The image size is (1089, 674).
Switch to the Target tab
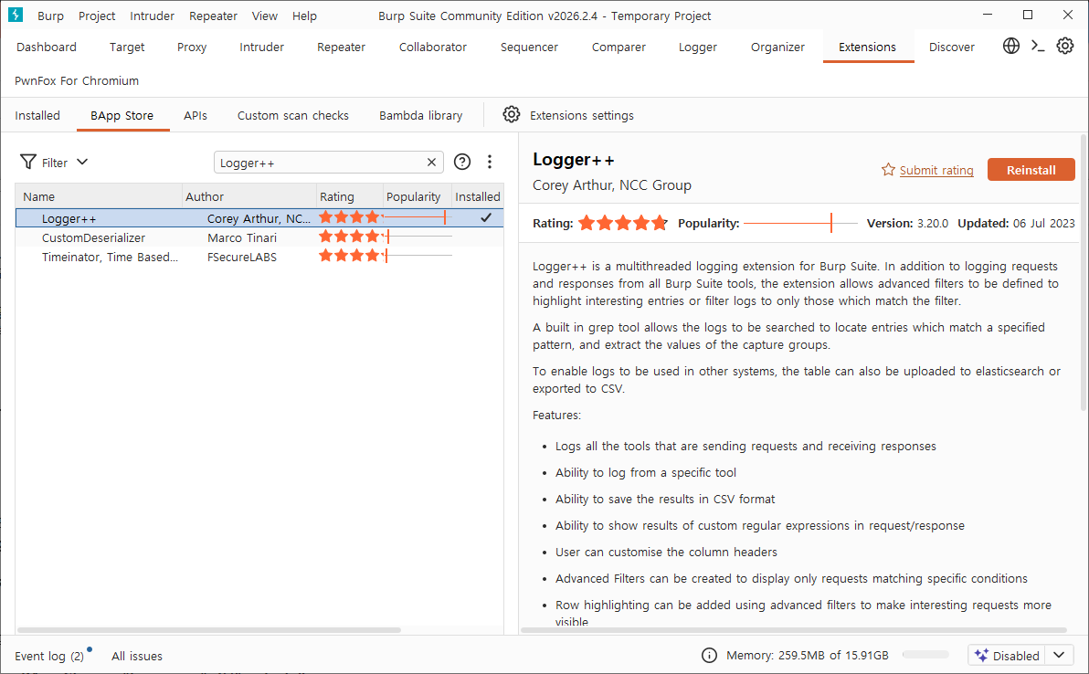tap(127, 47)
